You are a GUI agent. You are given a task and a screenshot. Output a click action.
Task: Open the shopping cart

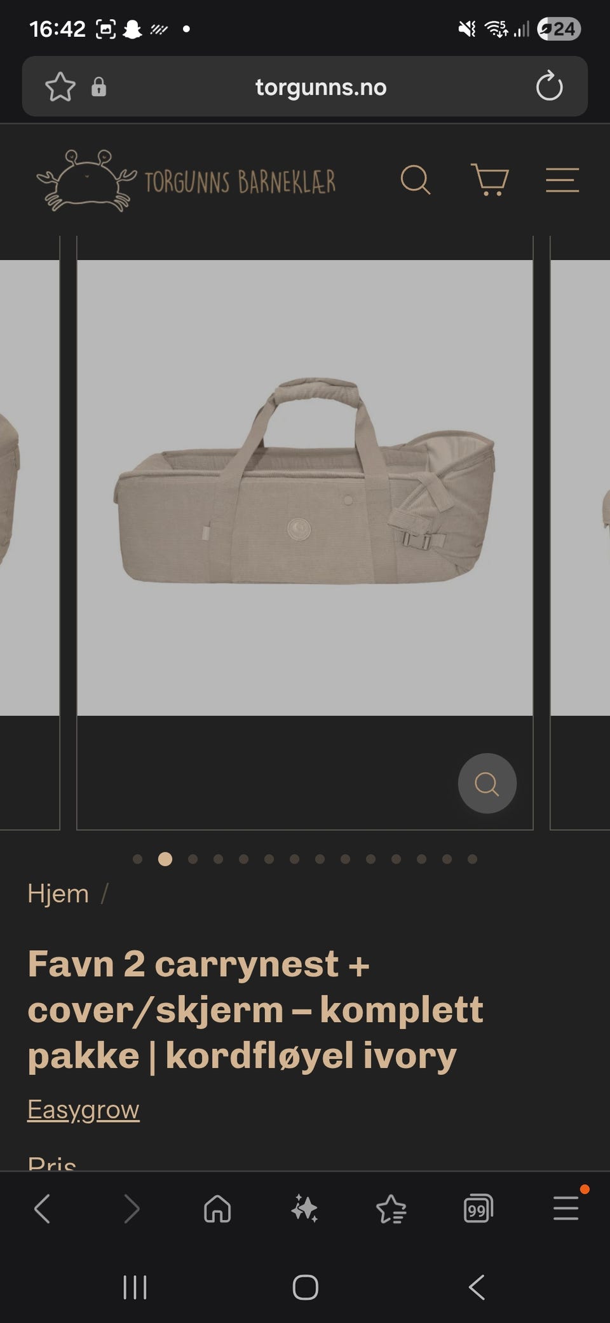(489, 180)
